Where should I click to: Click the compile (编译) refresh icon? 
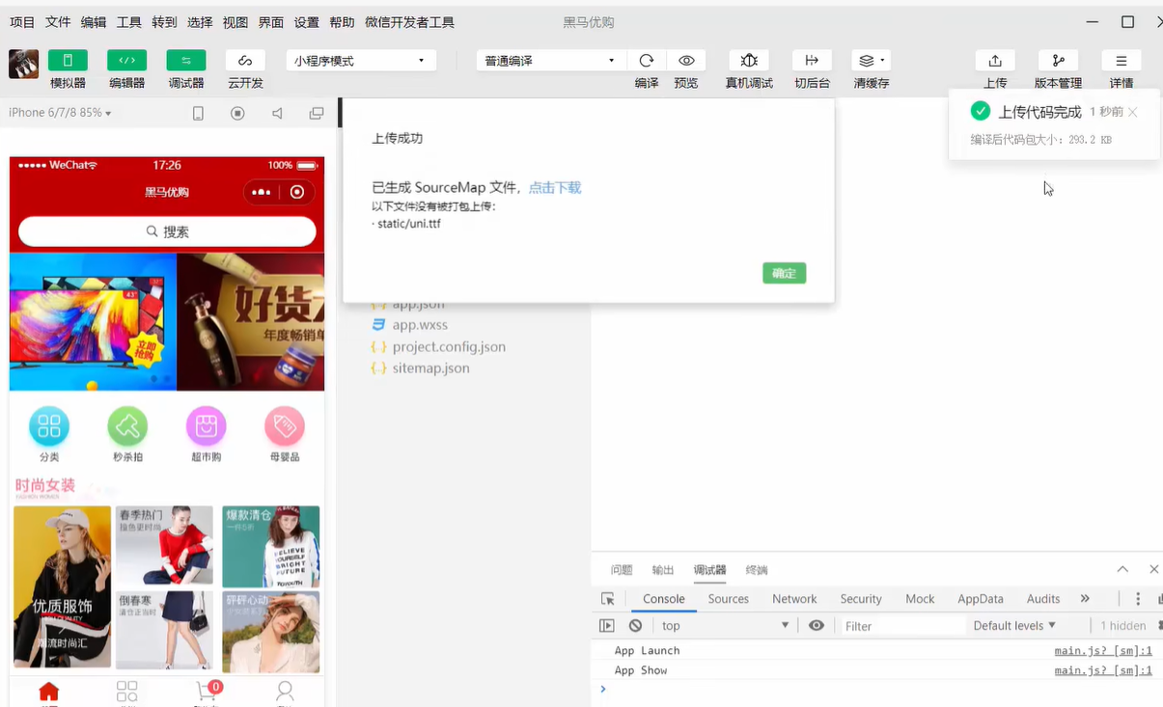(647, 61)
